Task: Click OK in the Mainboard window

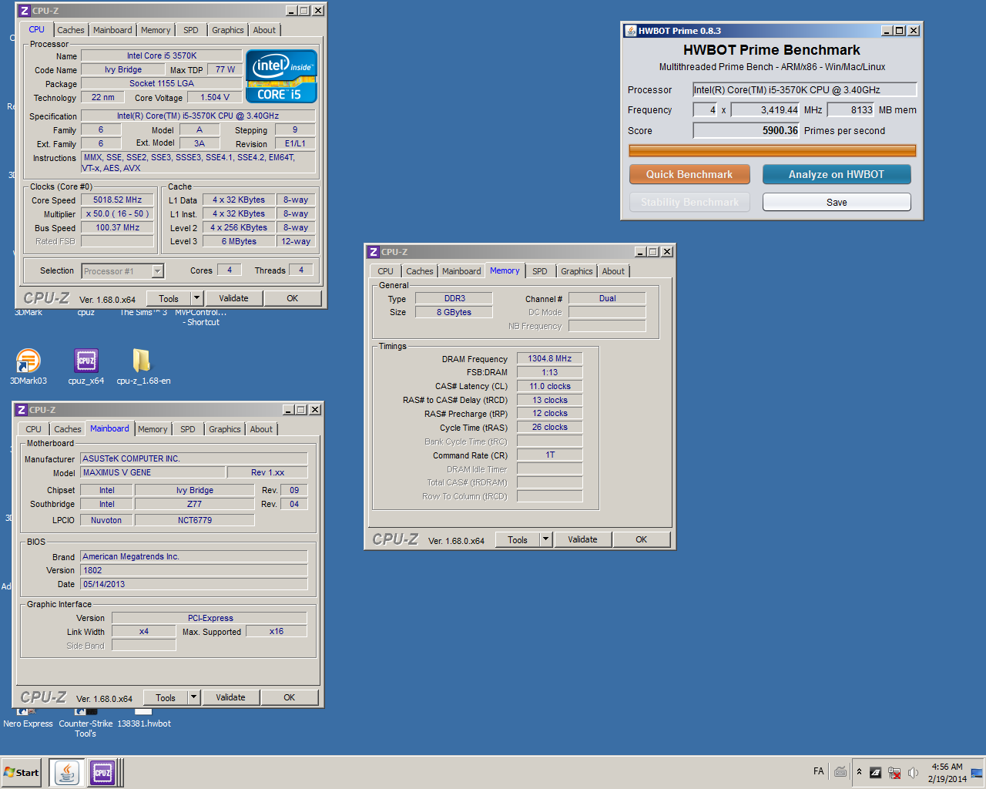Action: point(290,697)
